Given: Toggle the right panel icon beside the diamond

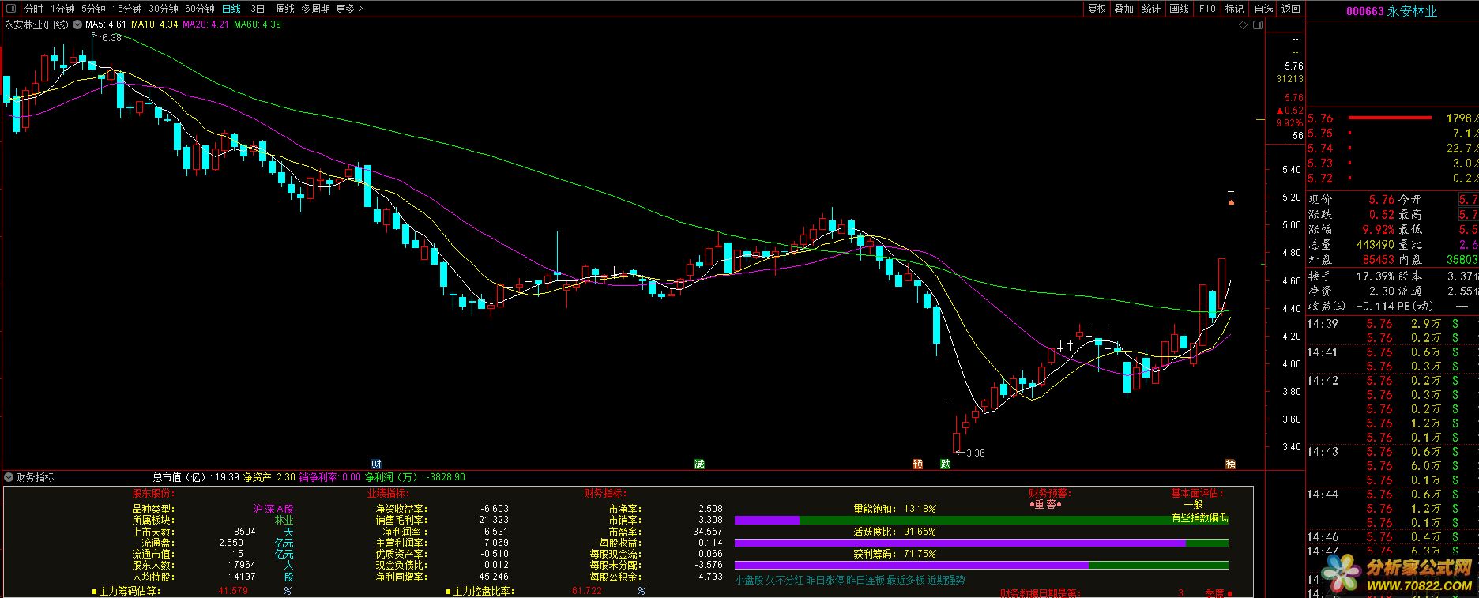Looking at the screenshot, I should (1259, 25).
